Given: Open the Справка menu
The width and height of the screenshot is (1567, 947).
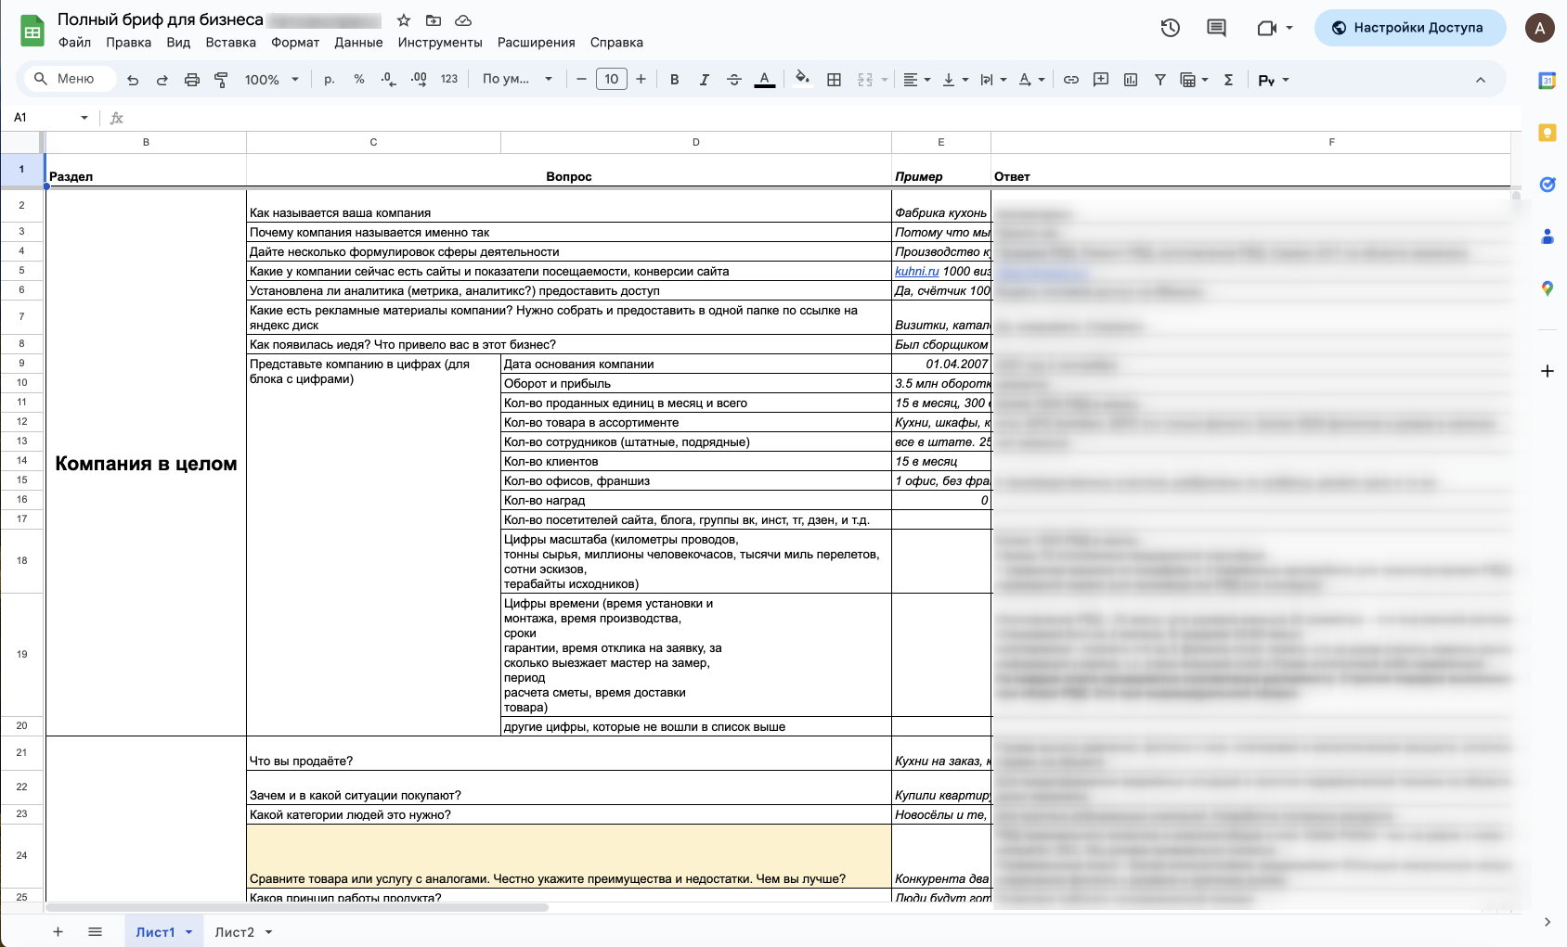Looking at the screenshot, I should (616, 43).
